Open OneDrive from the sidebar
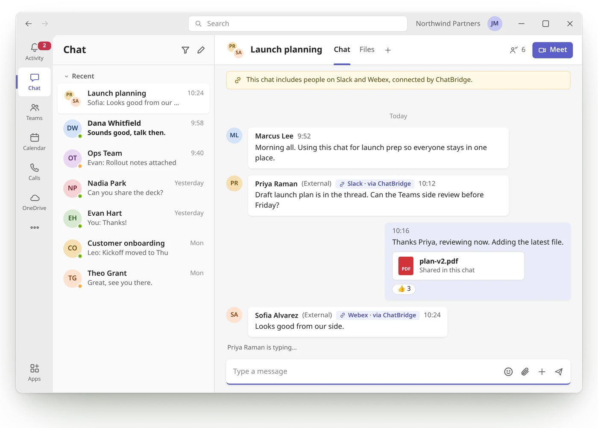The image size is (598, 428). click(34, 202)
